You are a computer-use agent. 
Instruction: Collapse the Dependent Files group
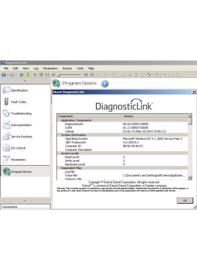click(59, 168)
